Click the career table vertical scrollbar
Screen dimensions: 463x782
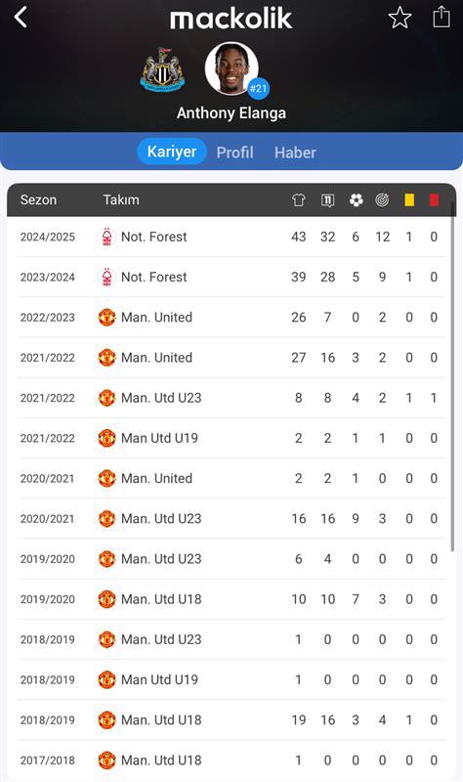452,376
